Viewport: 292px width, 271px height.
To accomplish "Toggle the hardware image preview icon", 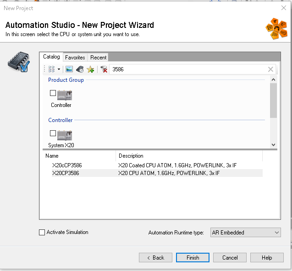I will [x=69, y=69].
